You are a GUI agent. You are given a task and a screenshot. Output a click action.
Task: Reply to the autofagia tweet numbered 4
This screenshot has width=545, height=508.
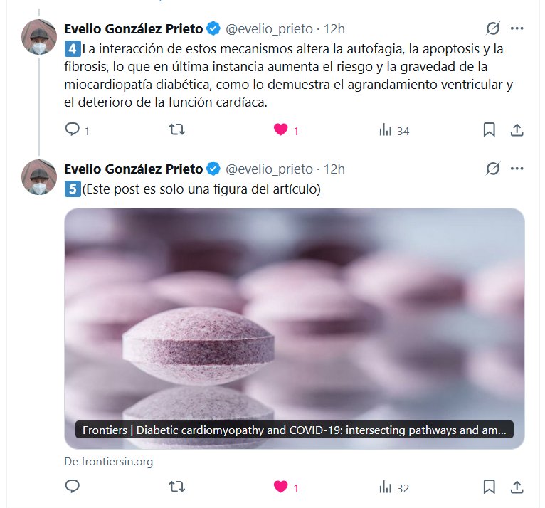73,129
